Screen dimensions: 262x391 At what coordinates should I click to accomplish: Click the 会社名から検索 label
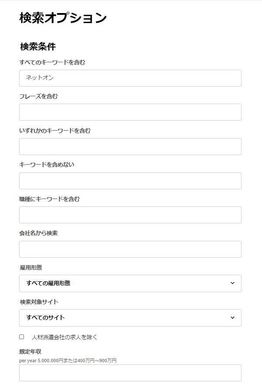(x=38, y=233)
